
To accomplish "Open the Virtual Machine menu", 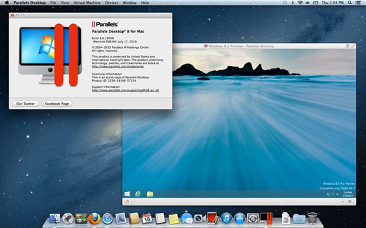I will tap(87, 3).
